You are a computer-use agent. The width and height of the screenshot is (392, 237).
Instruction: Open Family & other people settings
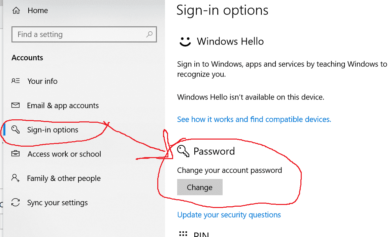pyautogui.click(x=64, y=178)
